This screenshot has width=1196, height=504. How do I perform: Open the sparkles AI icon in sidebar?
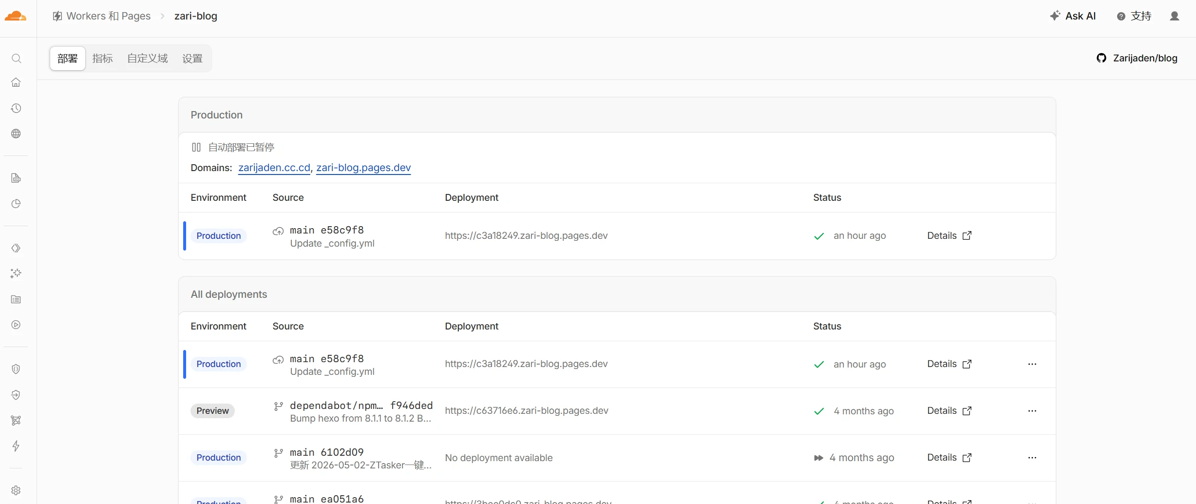16,273
